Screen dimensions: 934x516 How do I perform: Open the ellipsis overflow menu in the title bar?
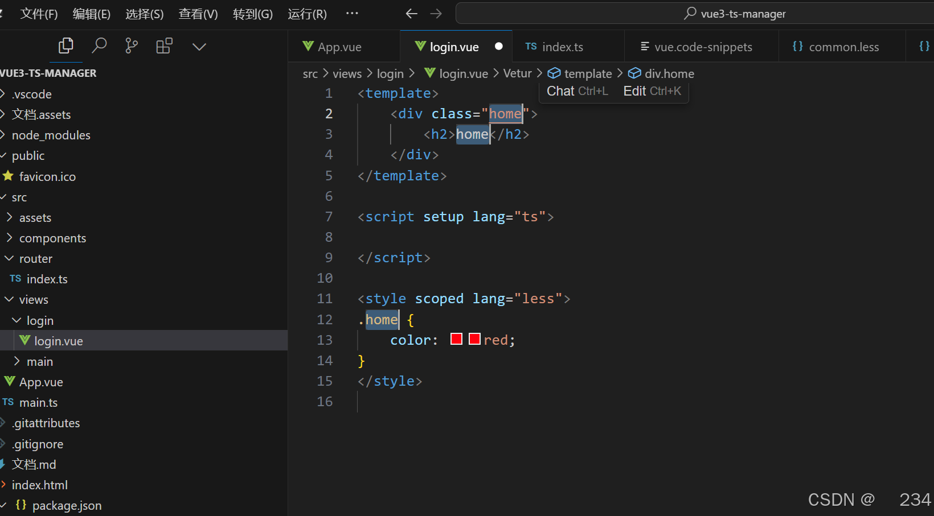[352, 13]
